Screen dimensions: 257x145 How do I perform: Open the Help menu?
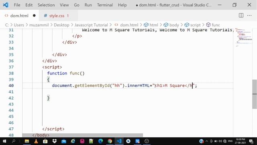(x=122, y=5)
